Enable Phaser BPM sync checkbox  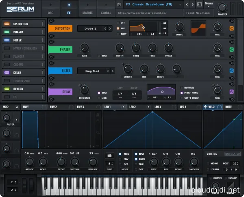point(99,56)
